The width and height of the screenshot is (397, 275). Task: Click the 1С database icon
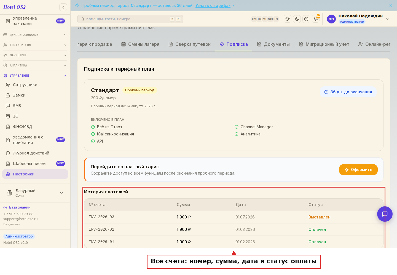point(8,116)
